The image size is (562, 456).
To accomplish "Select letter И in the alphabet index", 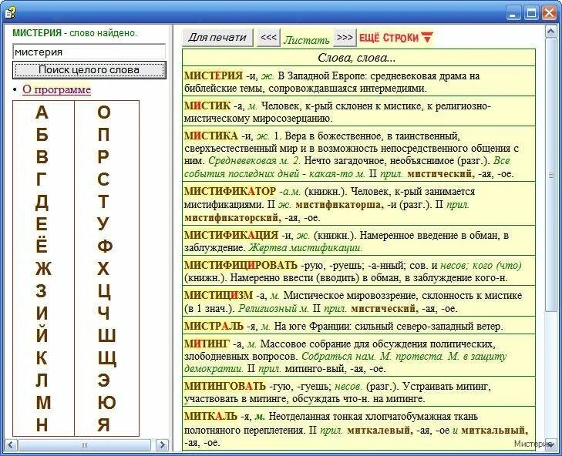I will coord(42,313).
